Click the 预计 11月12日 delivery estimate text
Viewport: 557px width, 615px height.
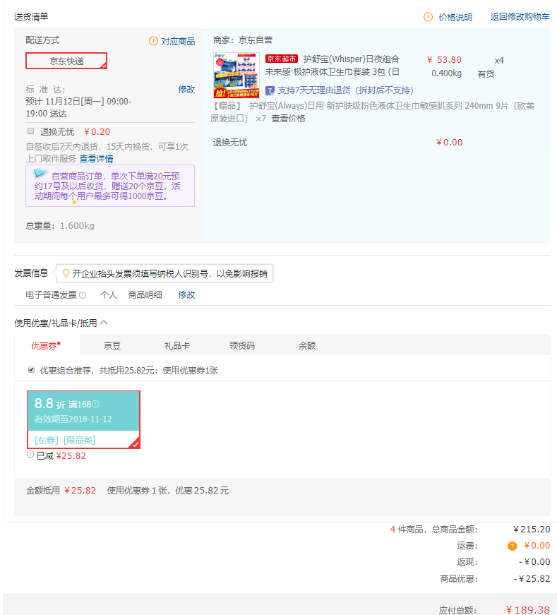(78, 107)
